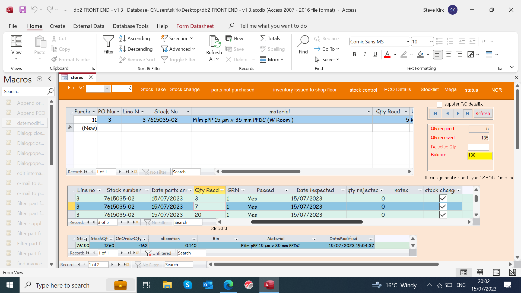Switch to the Create tab
The image size is (521, 293).
pos(58,26)
